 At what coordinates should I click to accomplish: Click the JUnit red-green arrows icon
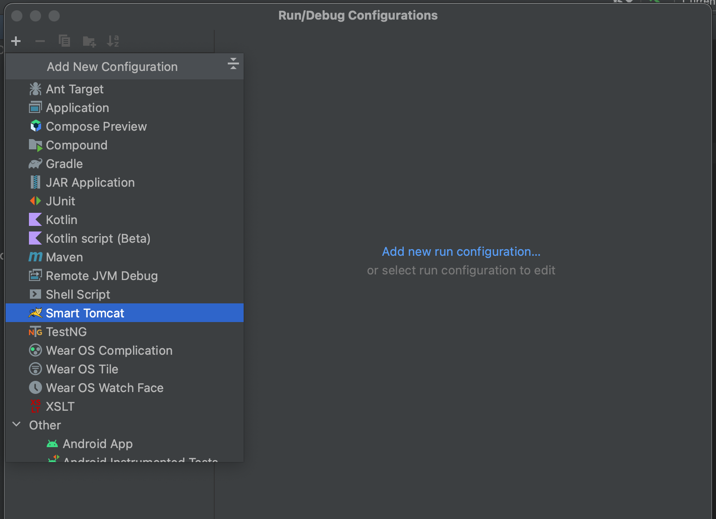(x=35, y=201)
